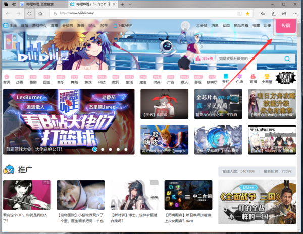Select the 鬼畜 category
The height and width of the screenshot is (234, 303).
(143, 79)
